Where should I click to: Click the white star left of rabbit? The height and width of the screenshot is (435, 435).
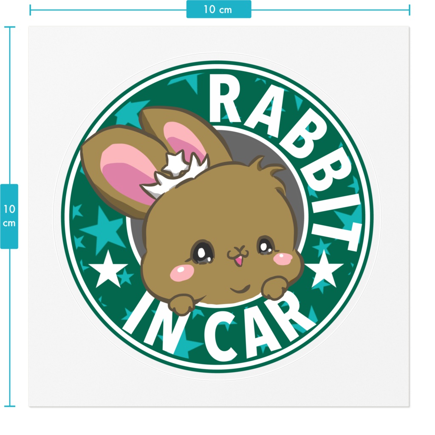(107, 269)
